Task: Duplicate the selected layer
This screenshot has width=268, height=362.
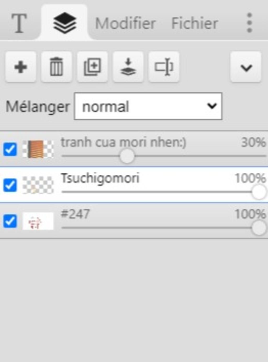Action: click(92, 67)
